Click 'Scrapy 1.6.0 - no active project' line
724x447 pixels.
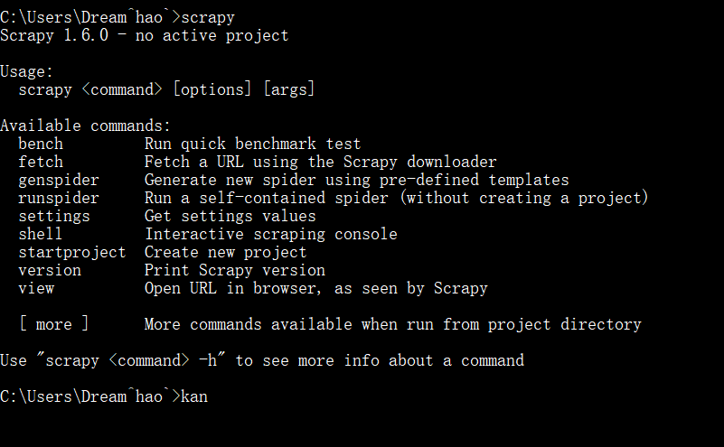click(x=144, y=35)
